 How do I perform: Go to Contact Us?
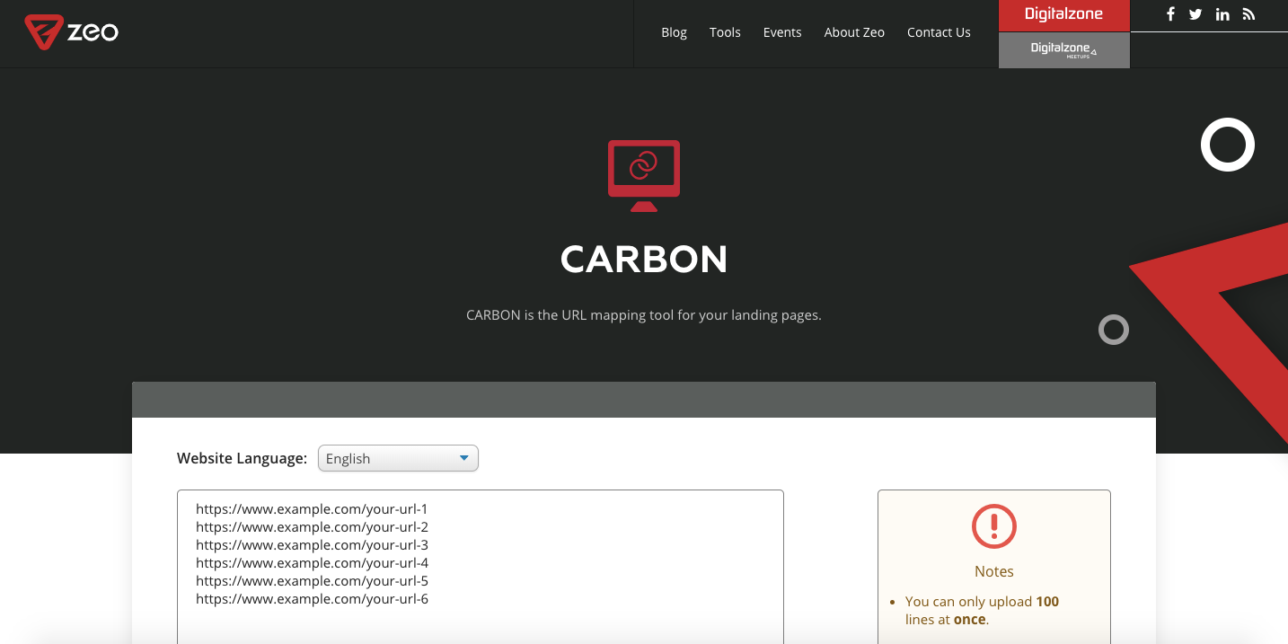(938, 32)
